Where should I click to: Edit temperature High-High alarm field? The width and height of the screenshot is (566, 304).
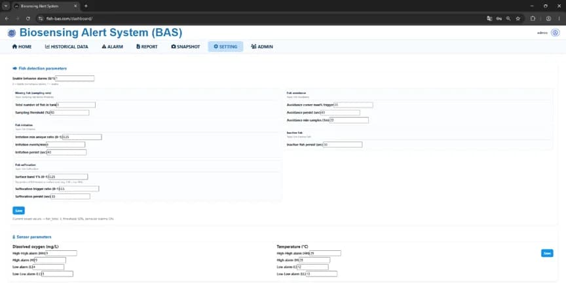pyautogui.click(x=325, y=253)
